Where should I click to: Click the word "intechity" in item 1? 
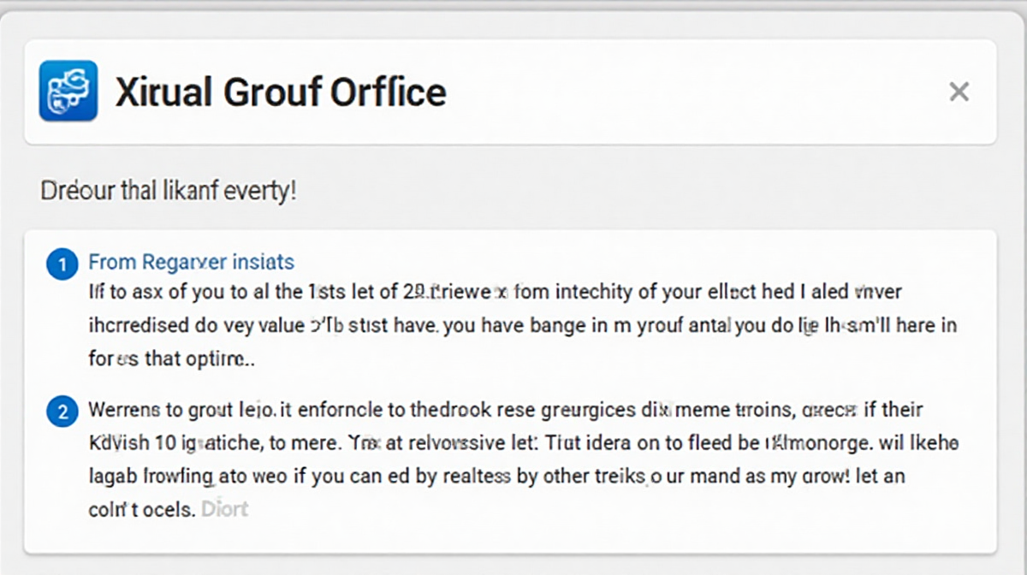click(594, 293)
